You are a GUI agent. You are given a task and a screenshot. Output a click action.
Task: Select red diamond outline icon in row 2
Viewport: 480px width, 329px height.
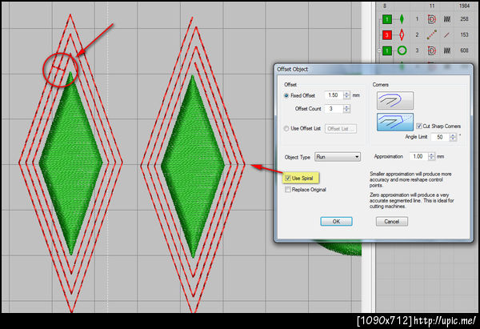pos(402,34)
